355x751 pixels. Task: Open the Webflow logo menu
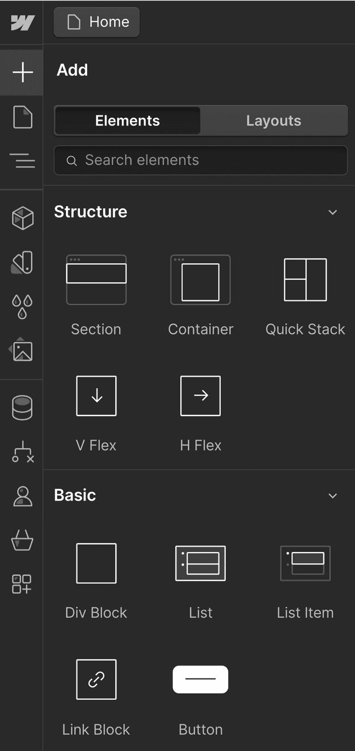tap(22, 23)
